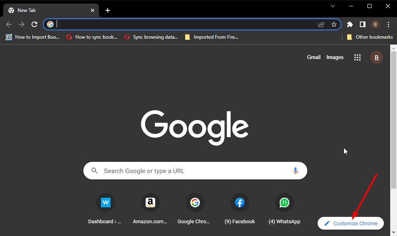The height and width of the screenshot is (236, 397).
Task: Click the scrollbar down arrow
Action: (x=393, y=232)
